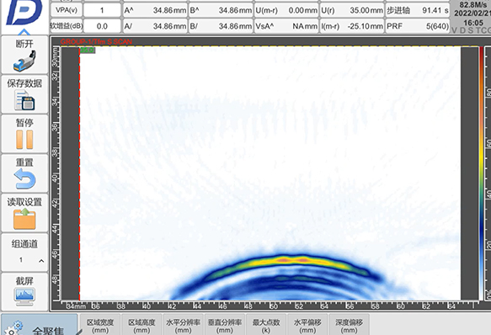Screen dimensions: 491x335
Task: Open the 水平分辨率 (mm) setting
Action: [183, 325]
